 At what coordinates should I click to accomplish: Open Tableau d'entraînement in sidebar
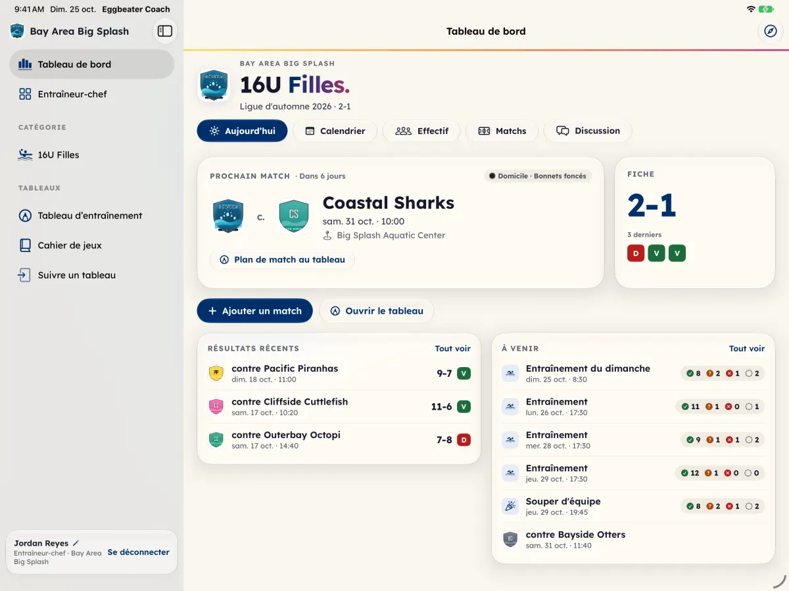pyautogui.click(x=91, y=215)
